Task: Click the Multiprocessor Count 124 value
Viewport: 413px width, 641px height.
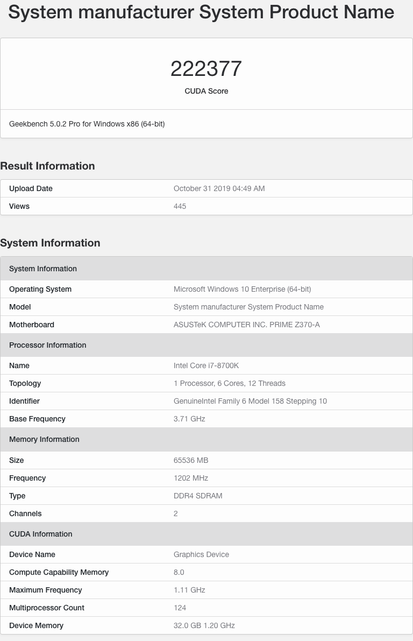Action: [x=180, y=608]
